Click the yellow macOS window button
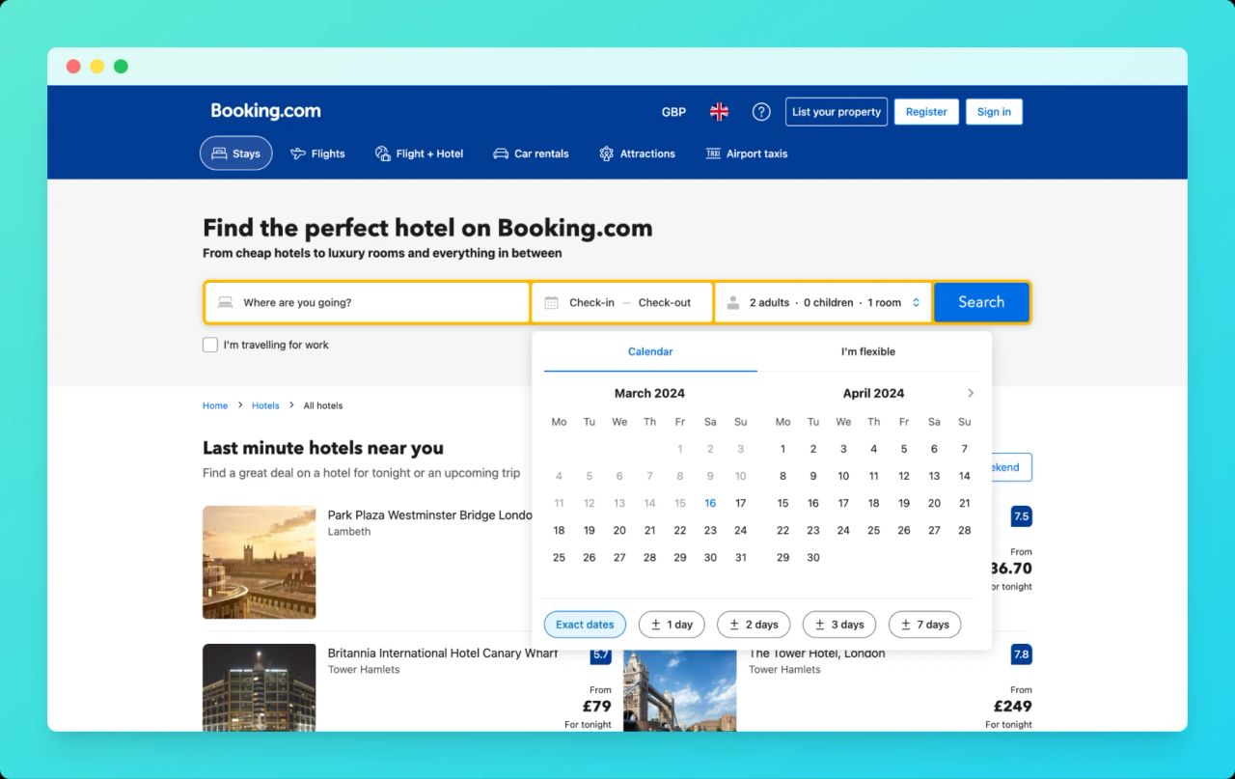The width and height of the screenshot is (1235, 779). point(97,67)
